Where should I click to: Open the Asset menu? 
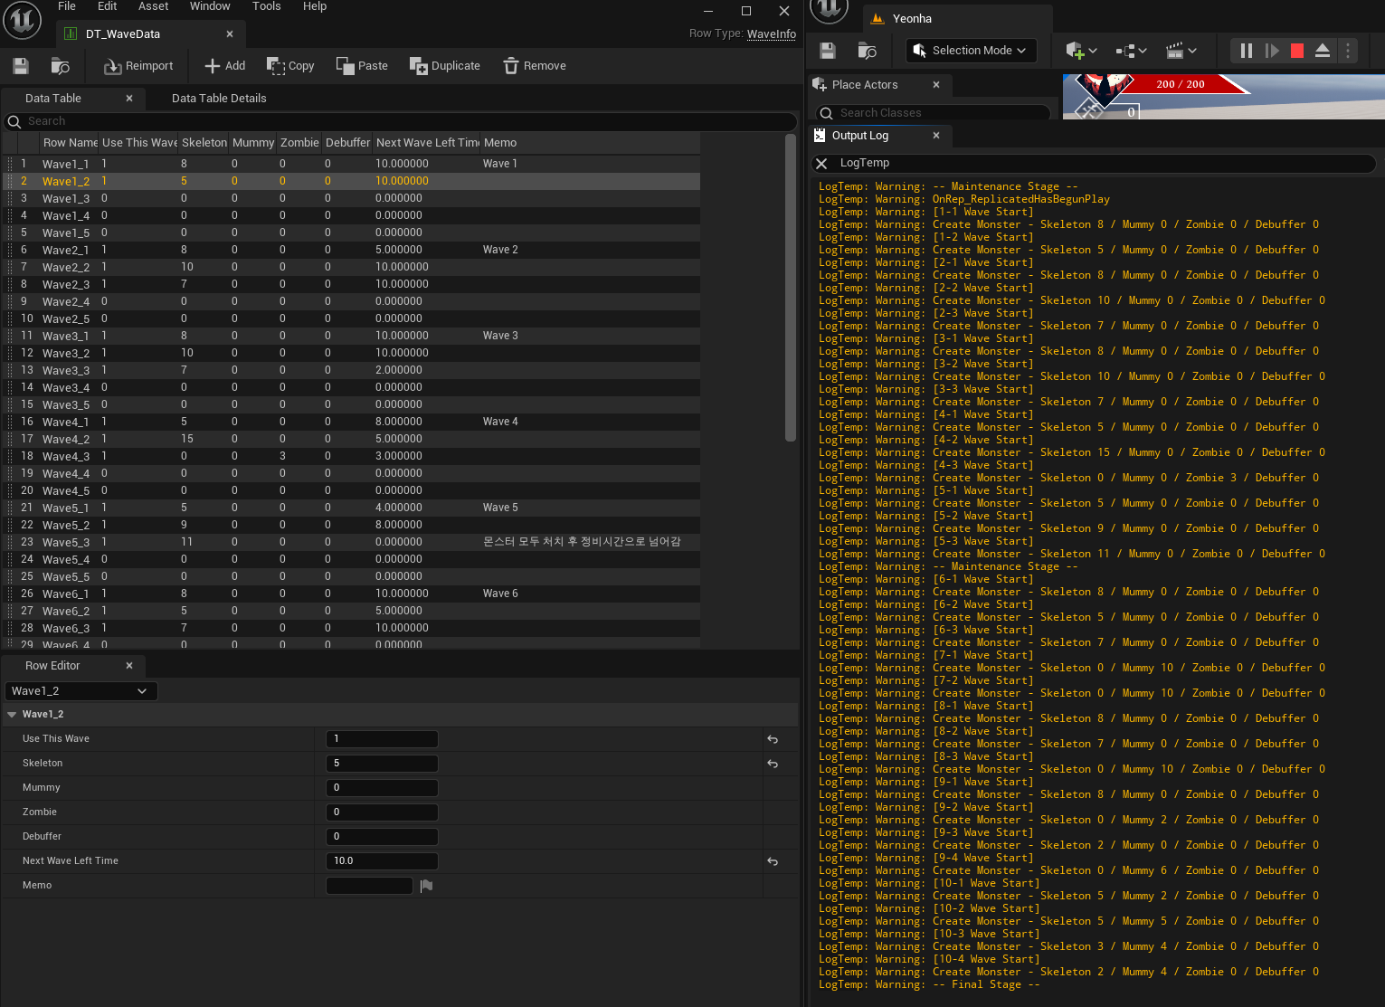[x=154, y=6]
